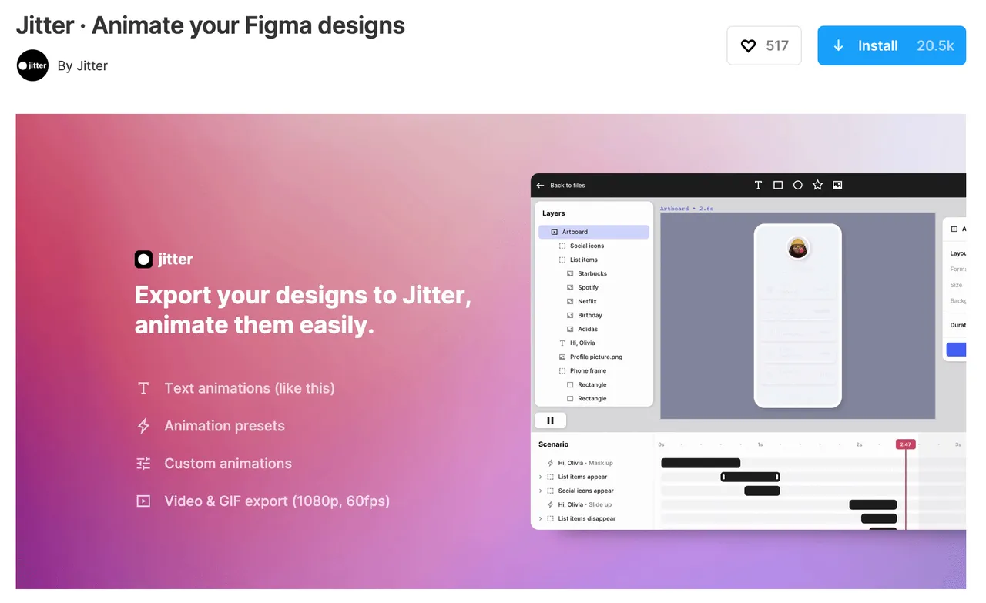Screen dimensions: 986x603
Task: Click the Text animations T icon
Action: (143, 388)
